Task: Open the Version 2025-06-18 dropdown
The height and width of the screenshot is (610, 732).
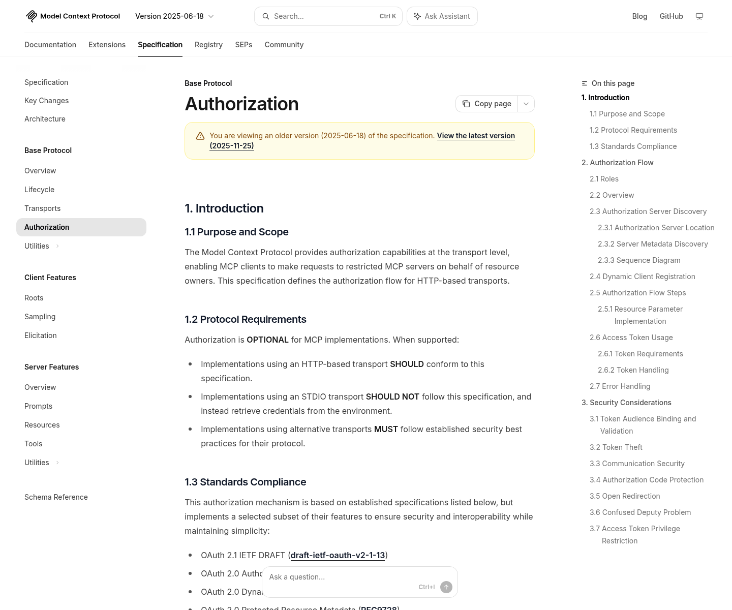Action: [174, 16]
